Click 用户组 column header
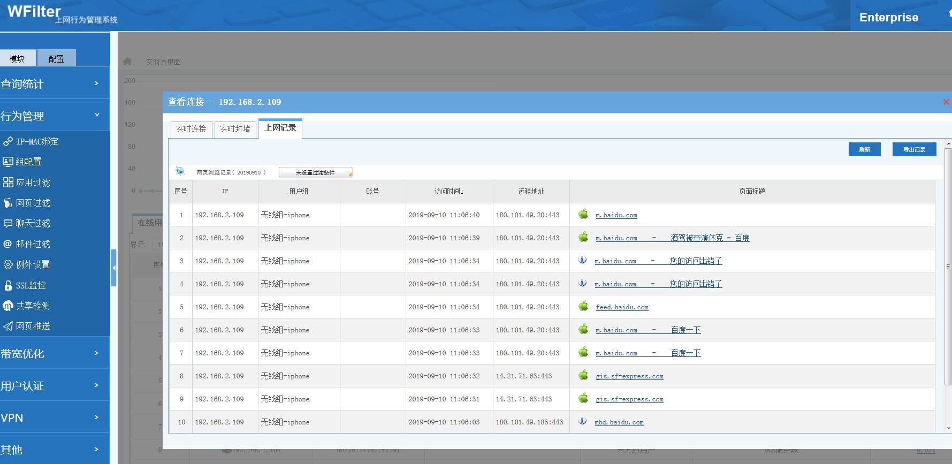This screenshot has height=464, width=952. point(299,191)
